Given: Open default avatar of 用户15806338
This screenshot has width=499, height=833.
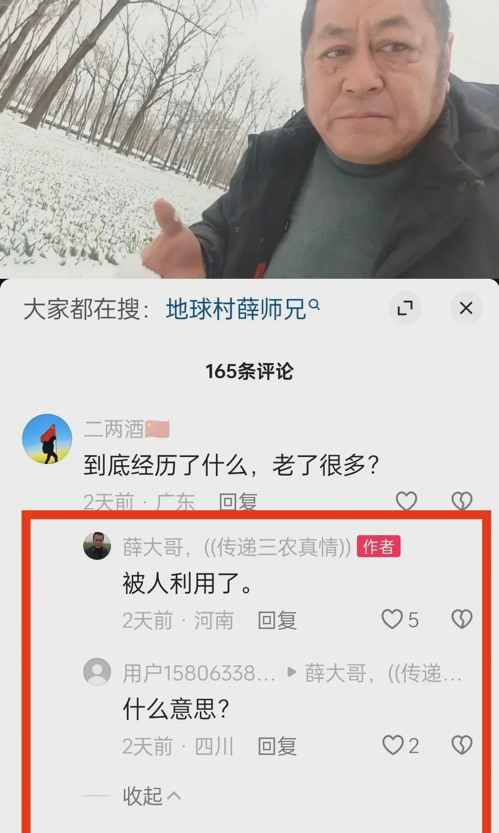Looking at the screenshot, I should pyautogui.click(x=97, y=671).
